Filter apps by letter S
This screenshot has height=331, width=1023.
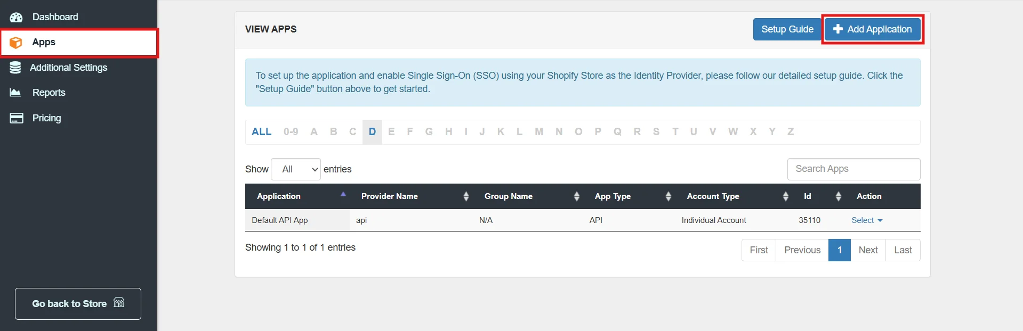(656, 132)
